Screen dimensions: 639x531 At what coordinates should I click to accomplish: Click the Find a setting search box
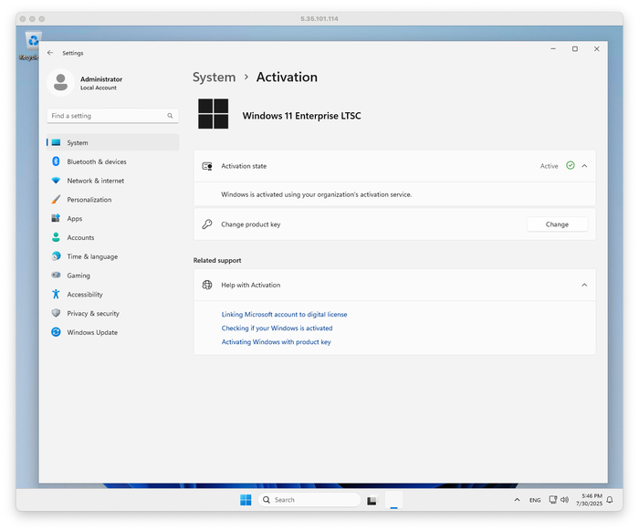pos(108,116)
